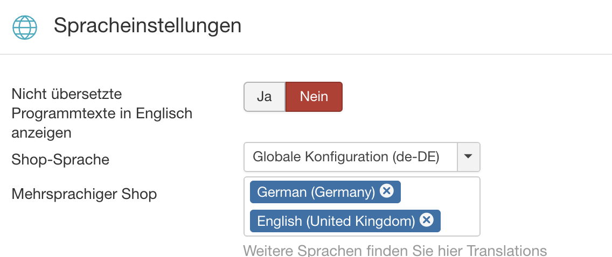
Task: Remove the German (Germany) language tag
Action: click(387, 191)
